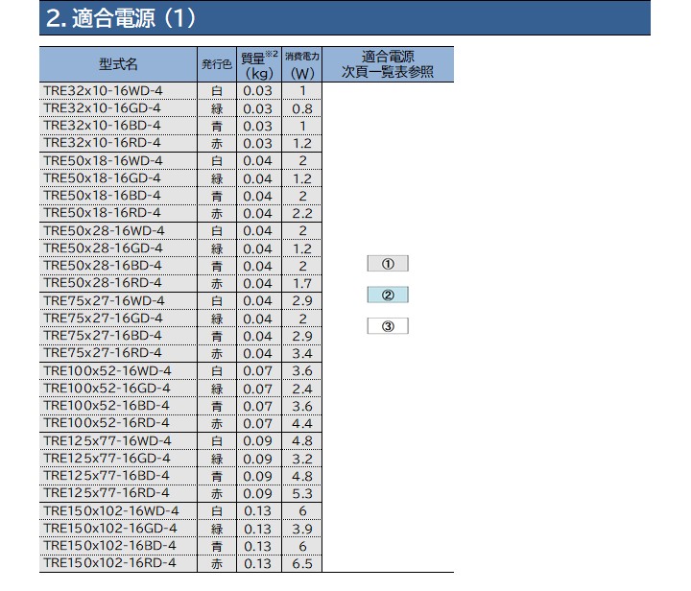The image size is (691, 591).
Task: Select model TRE75x27-16BD-4
Action: [x=103, y=336]
